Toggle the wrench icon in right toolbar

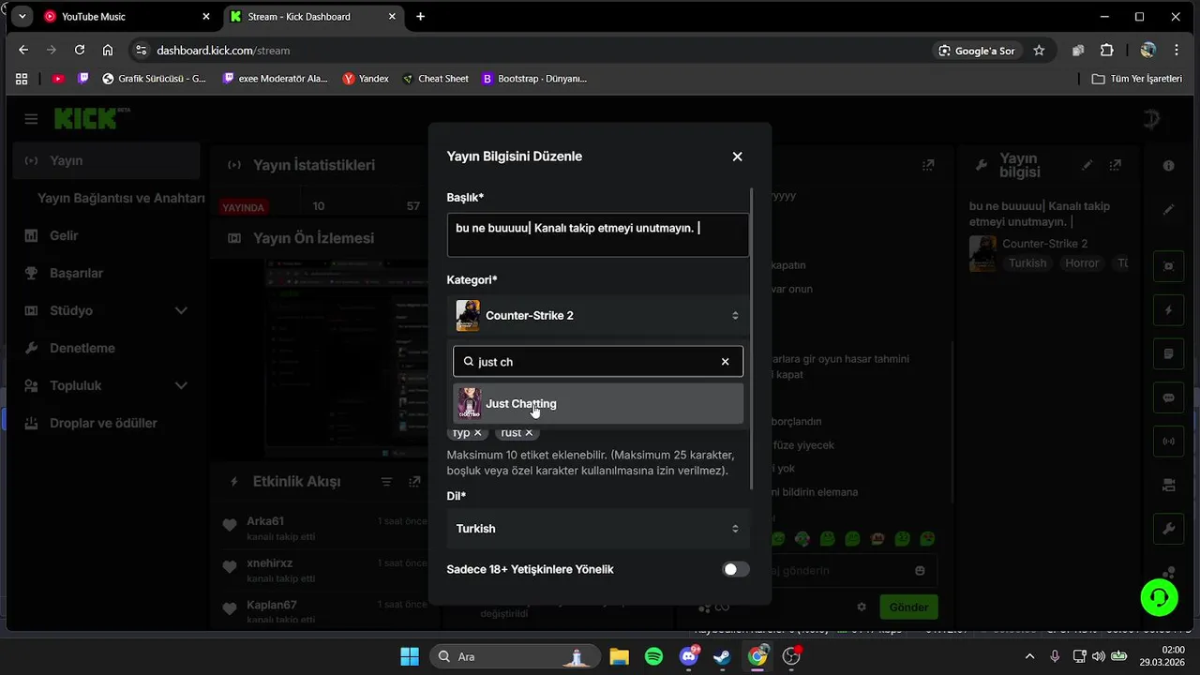pos(1168,529)
